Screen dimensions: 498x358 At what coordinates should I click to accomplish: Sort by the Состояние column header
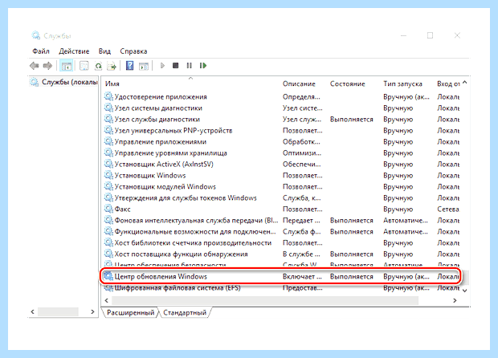click(x=348, y=83)
